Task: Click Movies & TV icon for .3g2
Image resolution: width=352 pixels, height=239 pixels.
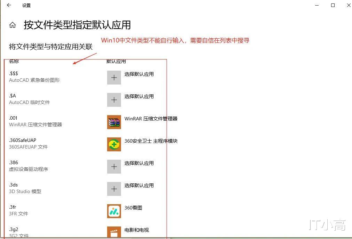Action: click(x=114, y=232)
